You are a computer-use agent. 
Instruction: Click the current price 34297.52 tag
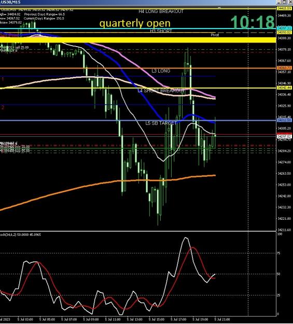[284, 136]
